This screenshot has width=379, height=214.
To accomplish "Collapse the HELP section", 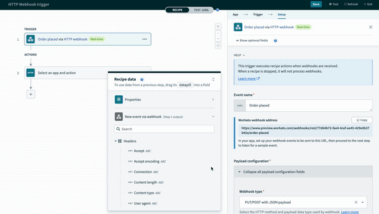I will (x=239, y=55).
